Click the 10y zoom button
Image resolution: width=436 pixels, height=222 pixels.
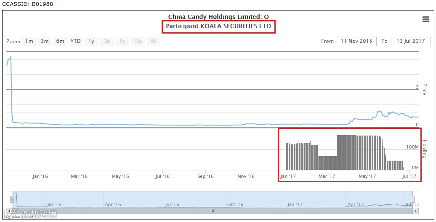click(x=138, y=41)
